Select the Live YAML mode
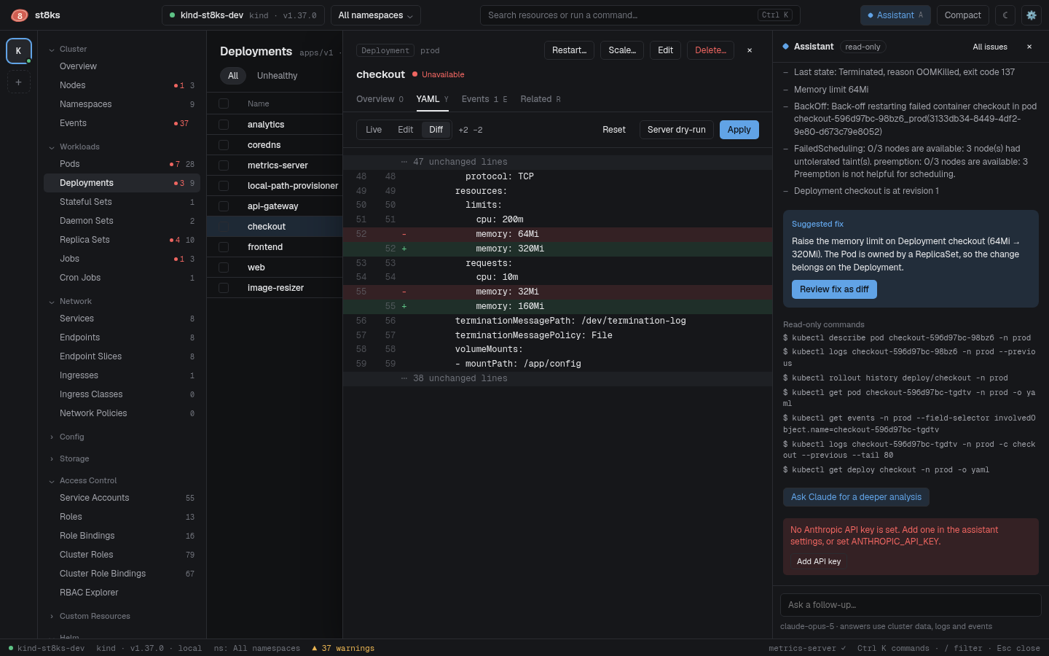Viewport: 1049px width, 656px height. point(374,130)
